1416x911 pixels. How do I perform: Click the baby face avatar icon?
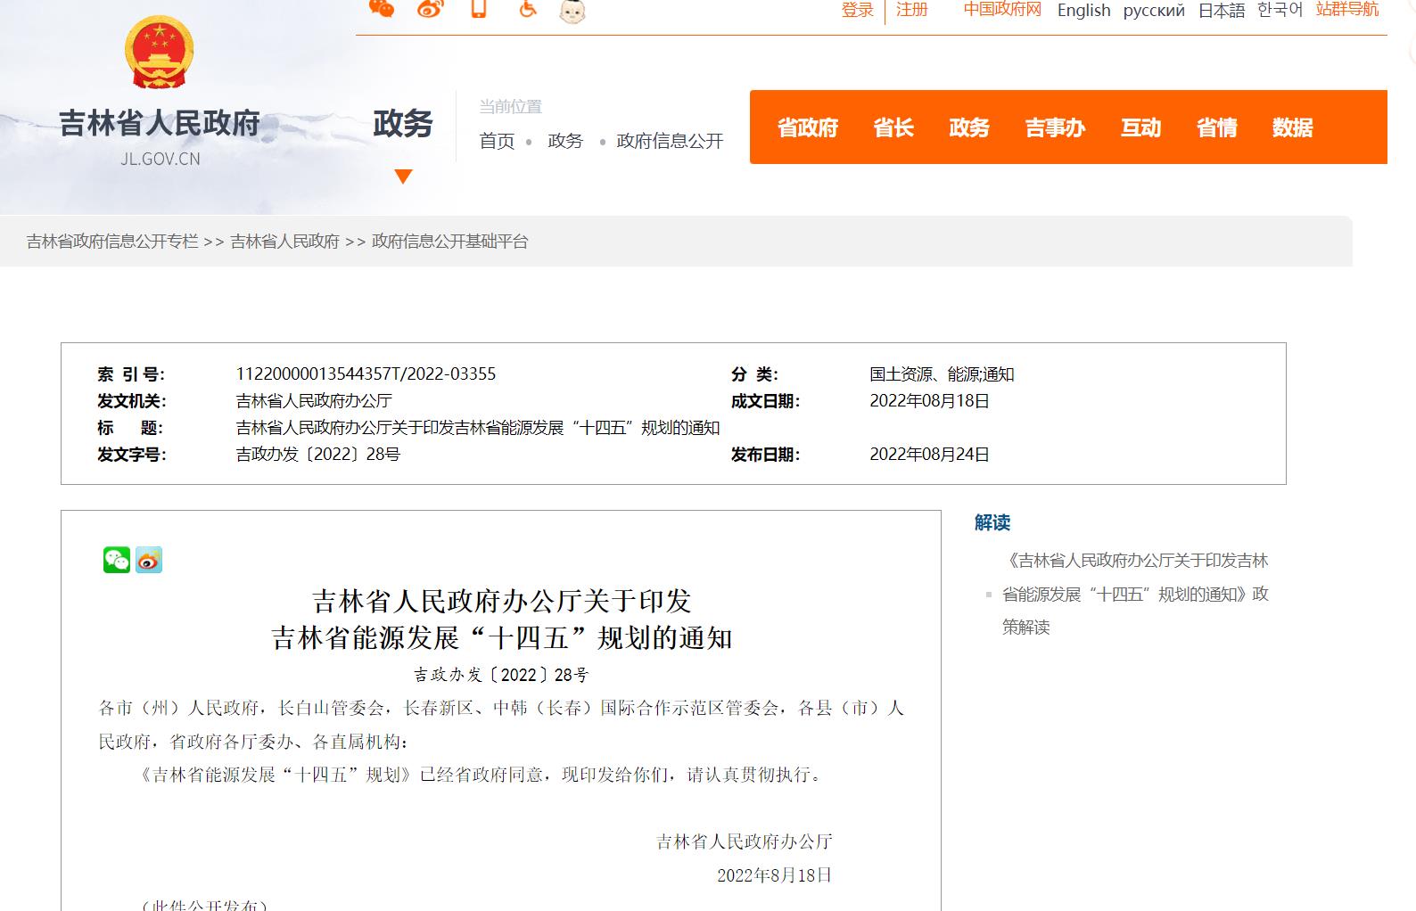tap(572, 11)
